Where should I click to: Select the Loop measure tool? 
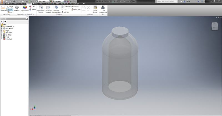pos(10,9)
